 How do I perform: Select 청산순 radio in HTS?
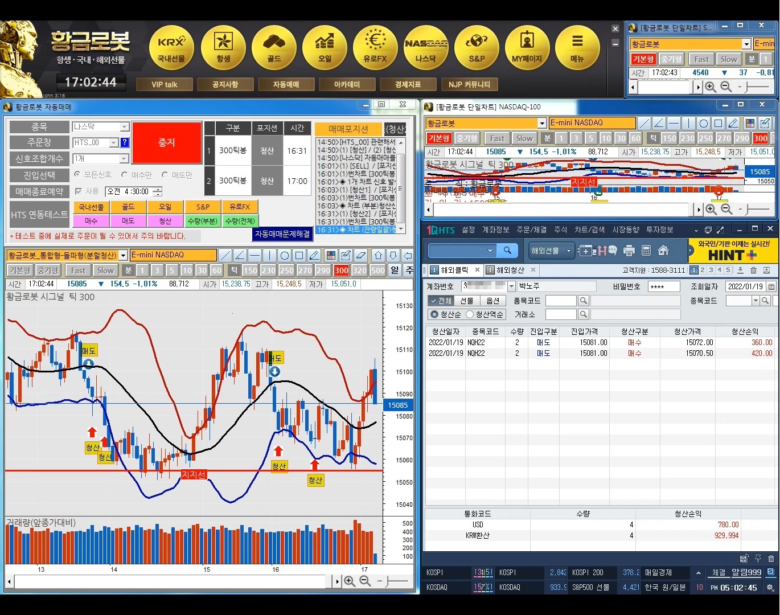[434, 314]
